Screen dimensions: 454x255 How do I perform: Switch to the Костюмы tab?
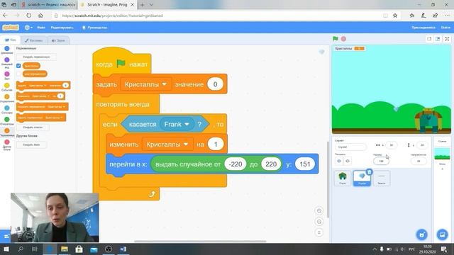click(33, 40)
